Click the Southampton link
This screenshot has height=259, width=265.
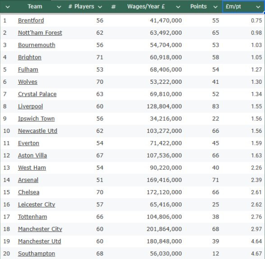pos(37,254)
